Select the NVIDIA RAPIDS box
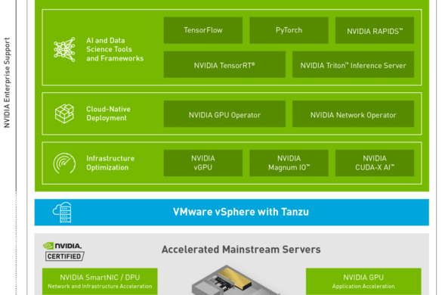This screenshot has width=442, height=295. click(x=375, y=30)
